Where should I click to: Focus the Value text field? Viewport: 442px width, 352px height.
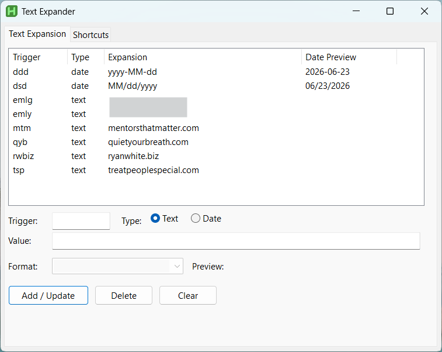[x=236, y=241]
